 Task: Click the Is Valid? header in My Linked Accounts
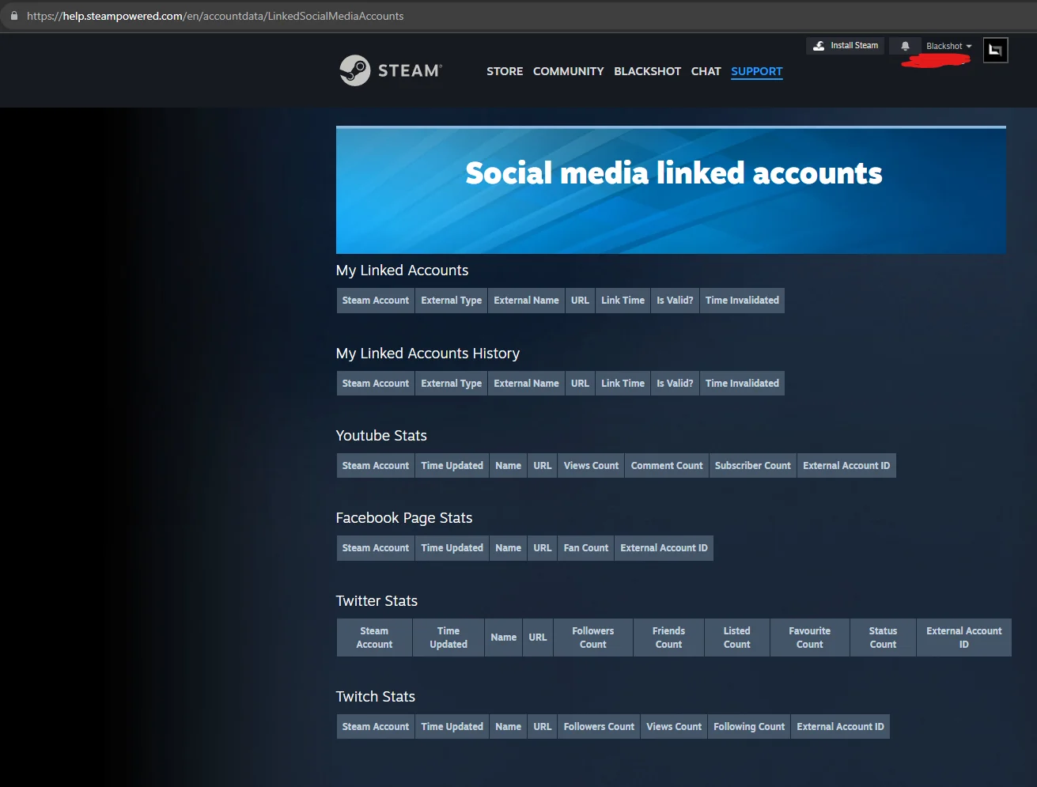[x=675, y=300]
